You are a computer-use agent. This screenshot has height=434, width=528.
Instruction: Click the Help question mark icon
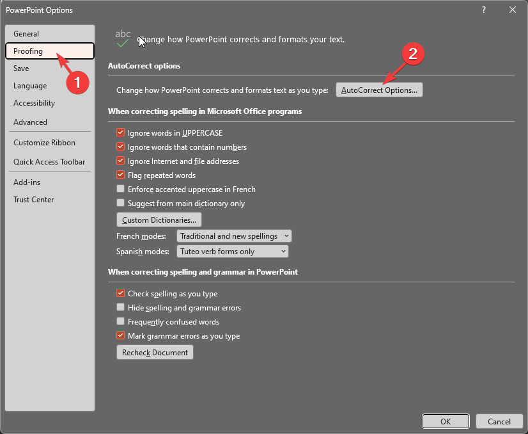click(483, 10)
